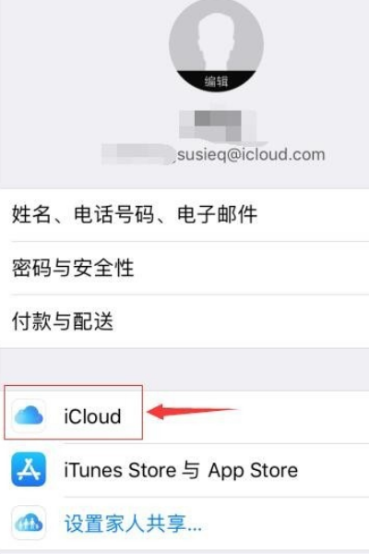The width and height of the screenshot is (369, 554).
Task: Open the 付款与配送 row
Action: 184,320
